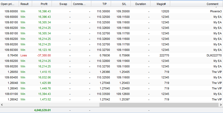Viewport: 223px width, 113px height.
Task: Select S/L value 1.25403
Action: point(124,83)
